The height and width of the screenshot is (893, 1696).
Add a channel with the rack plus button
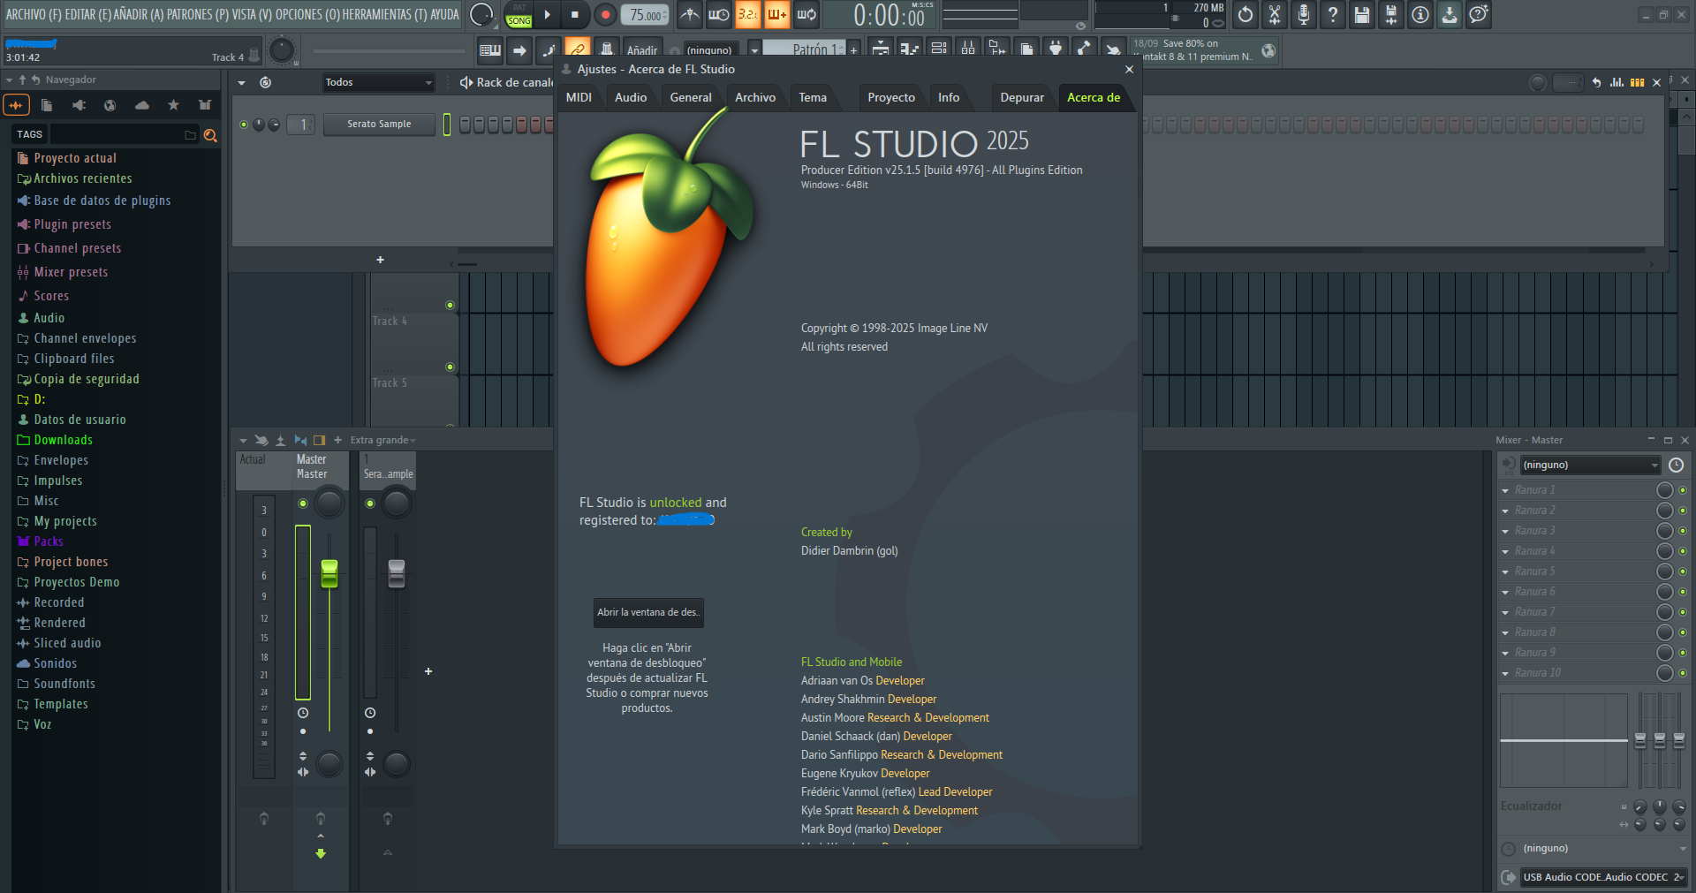(x=380, y=260)
